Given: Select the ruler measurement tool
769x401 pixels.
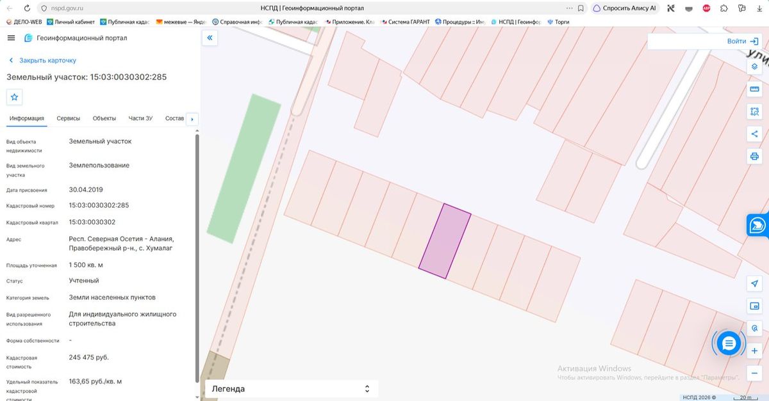Looking at the screenshot, I should (754, 89).
